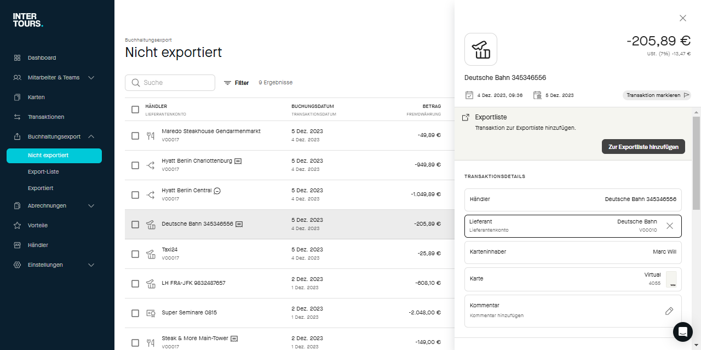Click the receipt icon next to Hyatt Berlin Charlottenburg
This screenshot has width=701, height=350.
click(238, 162)
